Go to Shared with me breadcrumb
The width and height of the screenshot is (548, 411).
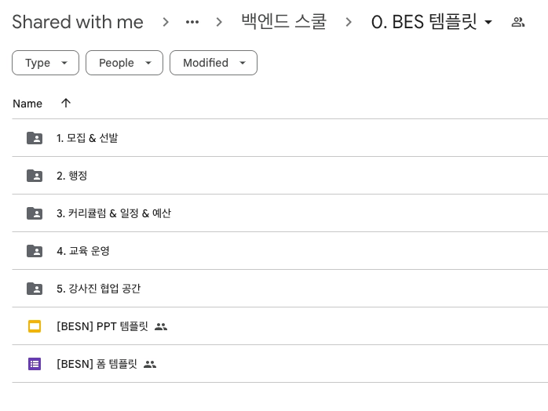click(78, 22)
